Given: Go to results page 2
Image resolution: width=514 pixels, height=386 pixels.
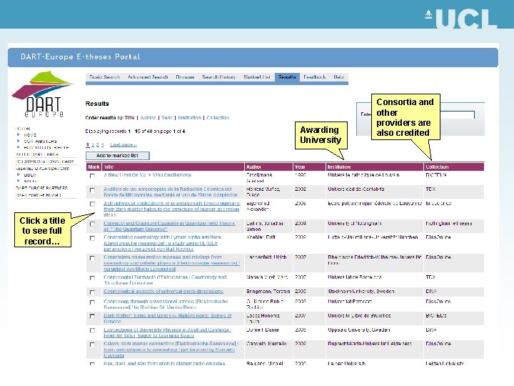Looking at the screenshot, I should click(x=93, y=144).
